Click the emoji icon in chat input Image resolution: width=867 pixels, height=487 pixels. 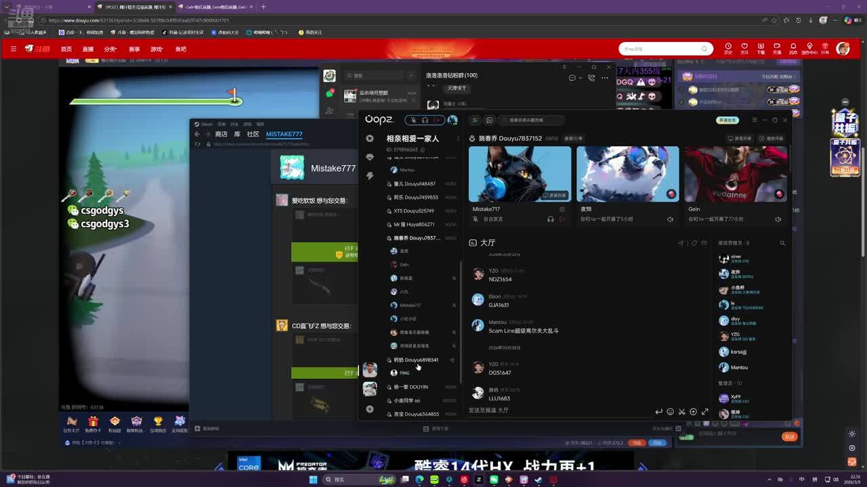670,411
